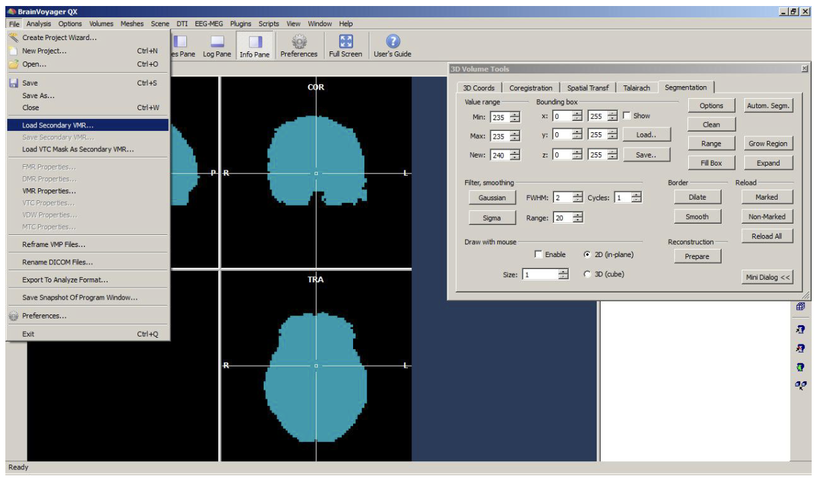Decrease the Cycles value using its down arrow
The height and width of the screenshot is (482, 817).
[636, 200]
